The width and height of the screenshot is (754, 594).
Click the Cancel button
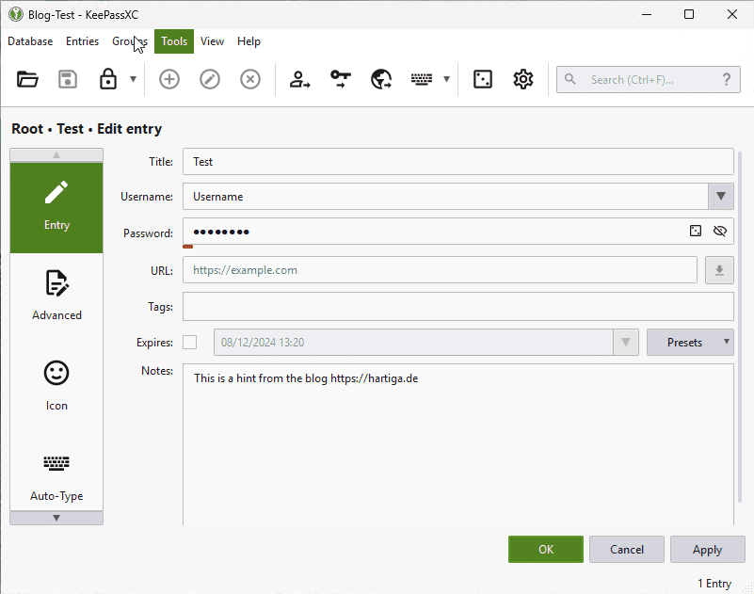[x=627, y=549]
